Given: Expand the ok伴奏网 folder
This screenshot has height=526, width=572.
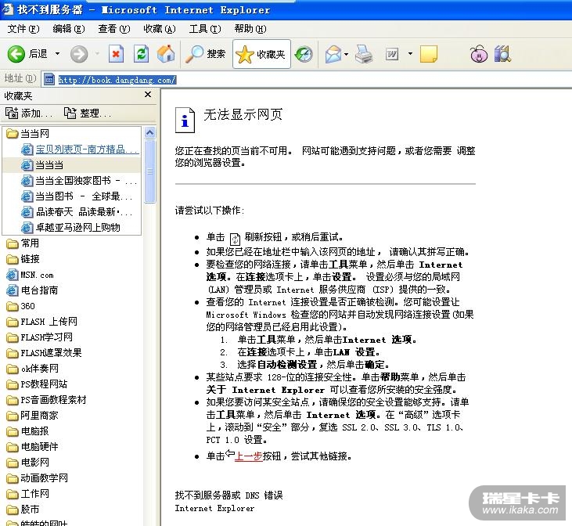Looking at the screenshot, I should click(x=32, y=369).
